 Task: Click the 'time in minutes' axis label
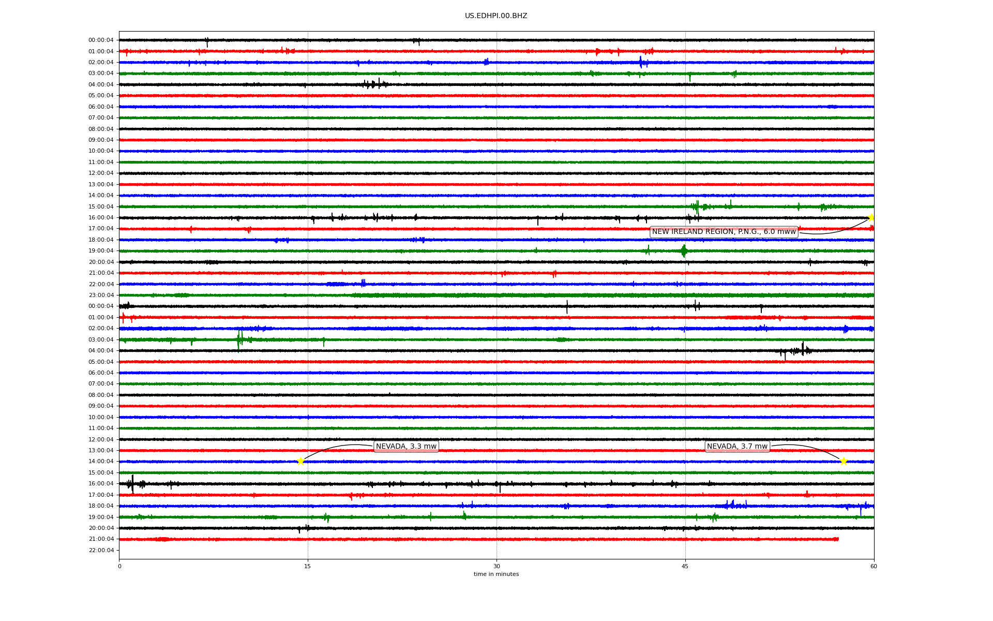coord(496,574)
